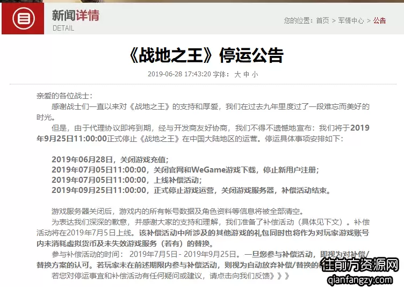This screenshot has width=404, height=287.
Task: Click the red list icon beside 新闻详情
Action: (x=24, y=19)
